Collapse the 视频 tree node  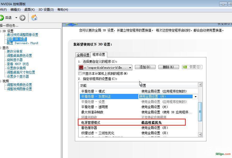point(1,81)
